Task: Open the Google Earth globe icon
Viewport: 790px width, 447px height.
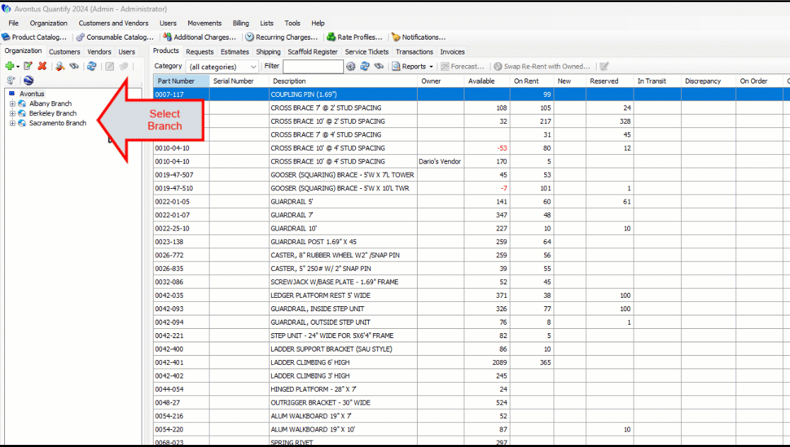Action: click(28, 80)
